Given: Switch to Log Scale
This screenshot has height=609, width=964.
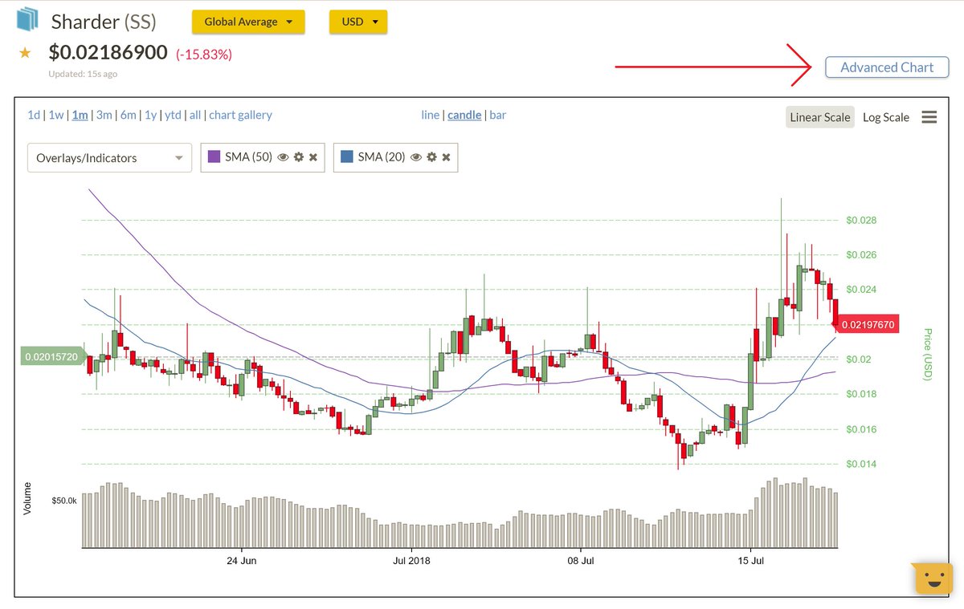Looking at the screenshot, I should [x=886, y=117].
